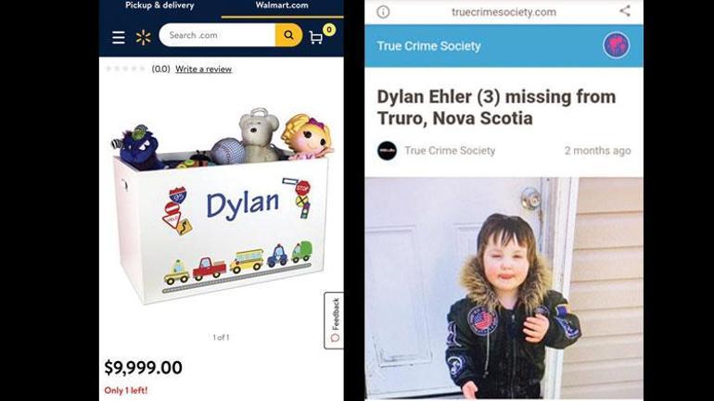Tap the site info icon near URL
The height and width of the screenshot is (401, 714).
coord(383,12)
